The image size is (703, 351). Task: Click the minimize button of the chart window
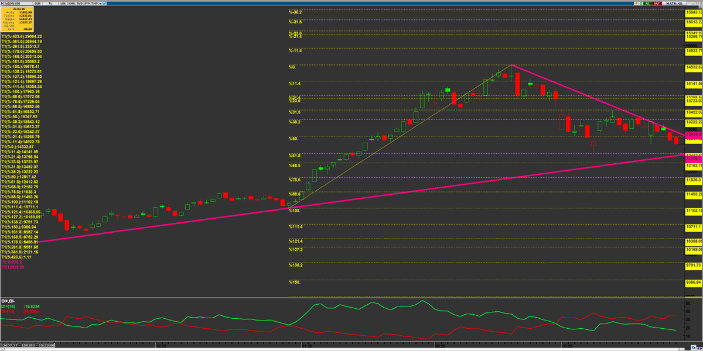693,4
